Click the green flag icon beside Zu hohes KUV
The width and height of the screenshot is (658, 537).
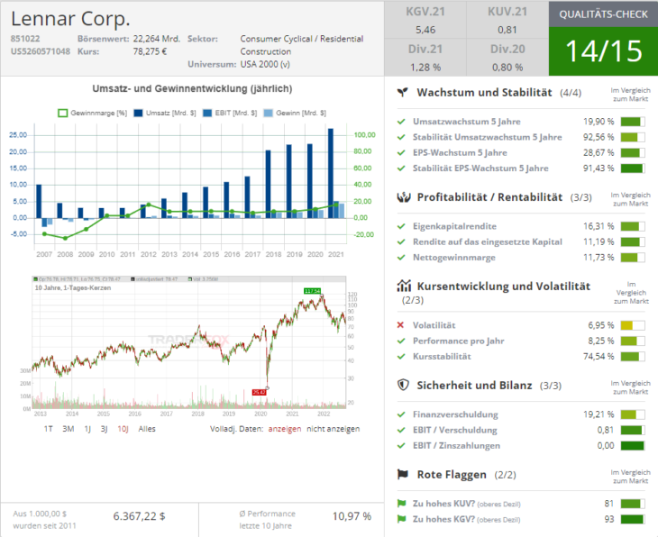point(401,504)
